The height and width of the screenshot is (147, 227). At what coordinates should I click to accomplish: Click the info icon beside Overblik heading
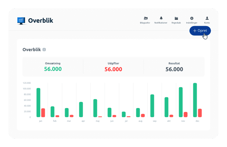pyautogui.click(x=44, y=50)
